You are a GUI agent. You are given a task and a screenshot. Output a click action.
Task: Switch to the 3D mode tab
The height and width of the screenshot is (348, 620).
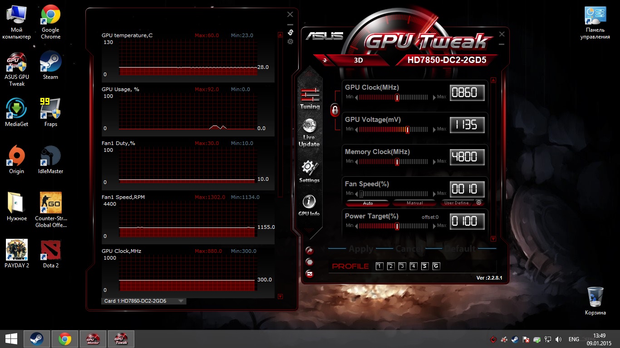[x=359, y=60]
